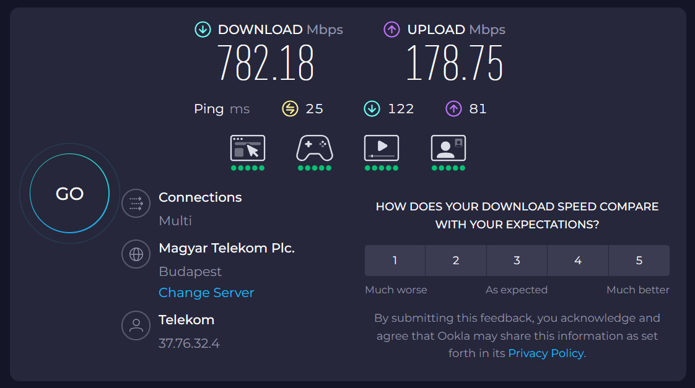Click the teal download ping icon
Screen dimensions: 695x388
[372, 109]
